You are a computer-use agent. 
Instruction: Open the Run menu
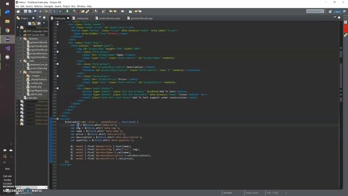point(73,6)
